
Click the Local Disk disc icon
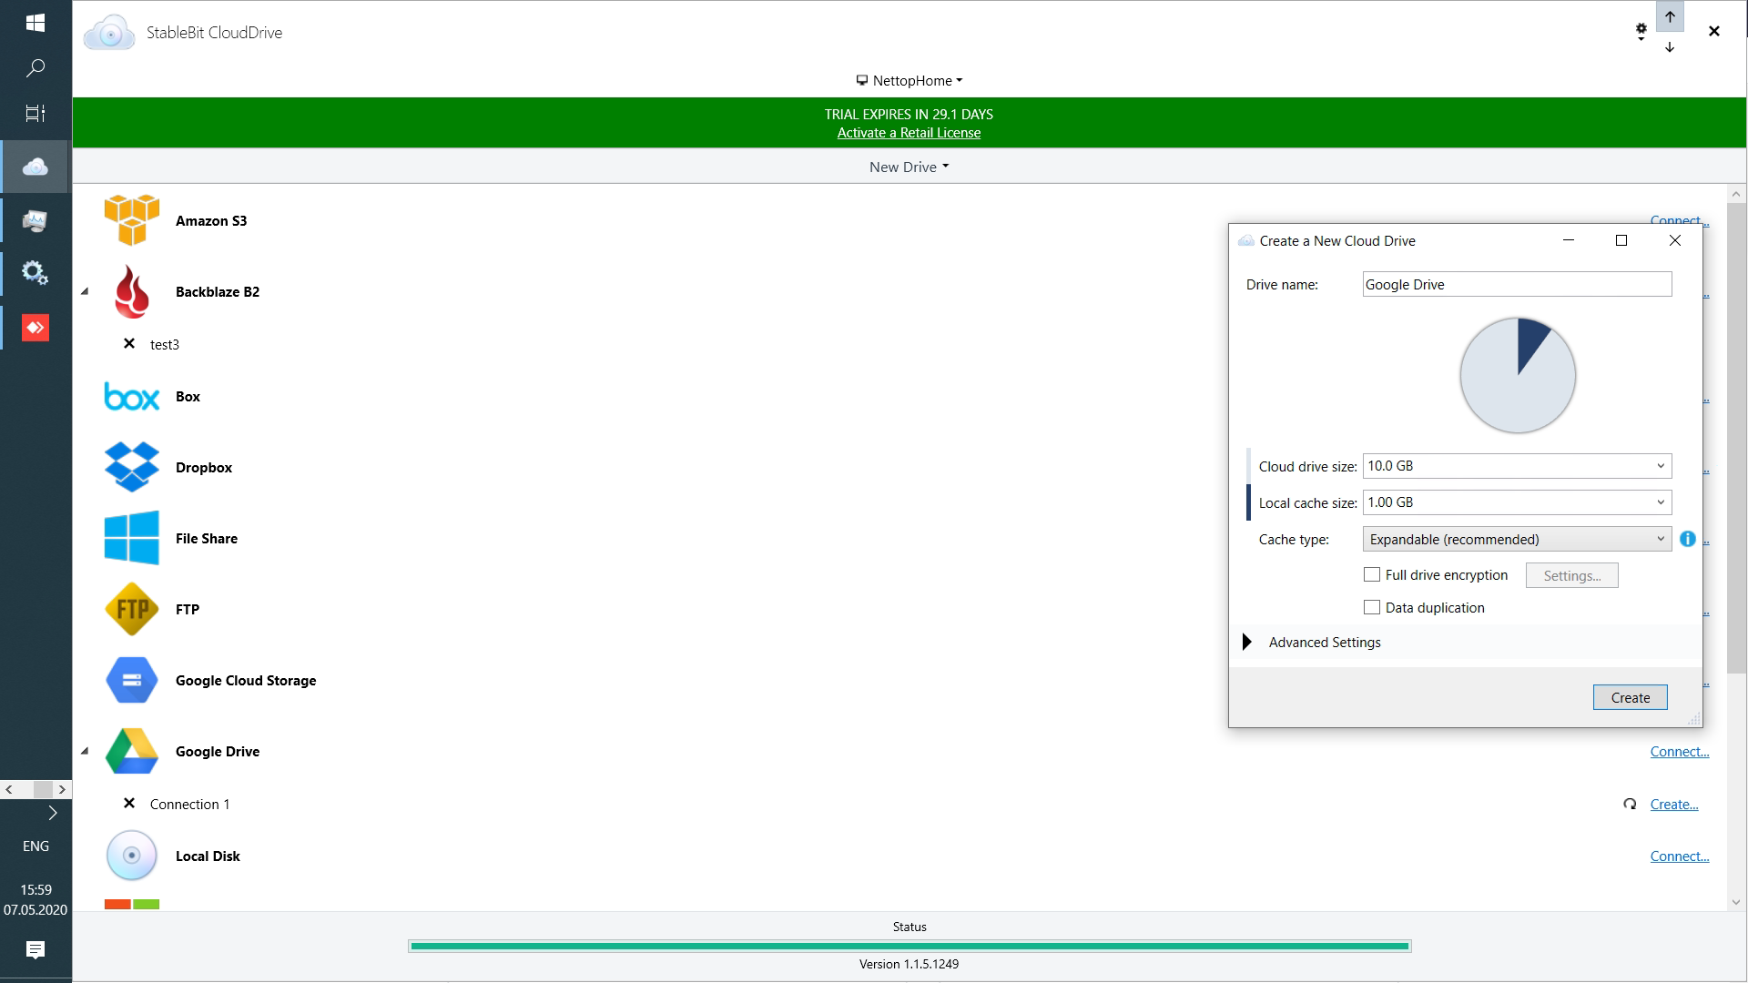click(x=132, y=856)
